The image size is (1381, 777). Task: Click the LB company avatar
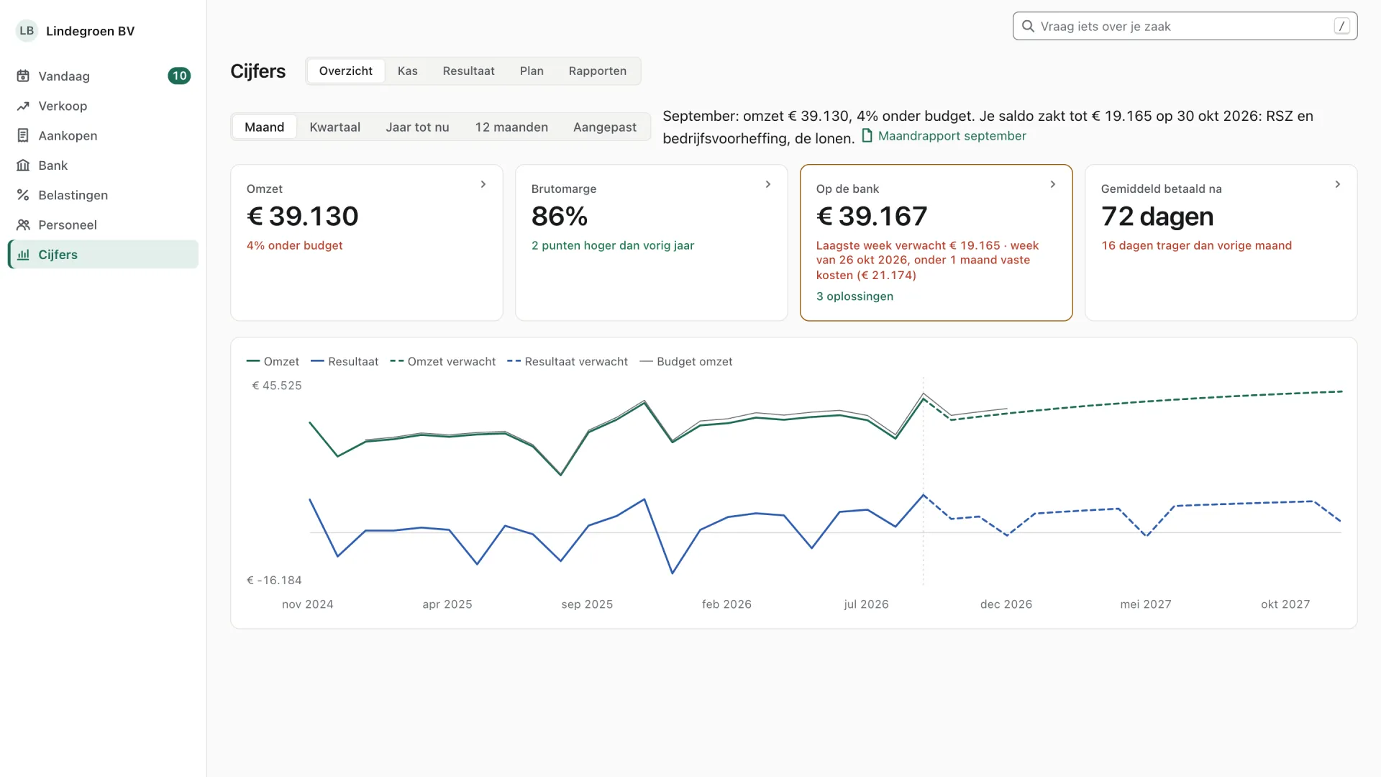coord(27,31)
